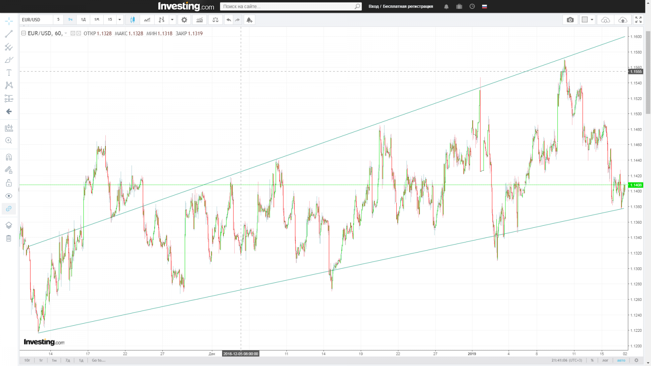Toggle visibility of all drawings (eye icon)
651x366 pixels.
tap(9, 196)
